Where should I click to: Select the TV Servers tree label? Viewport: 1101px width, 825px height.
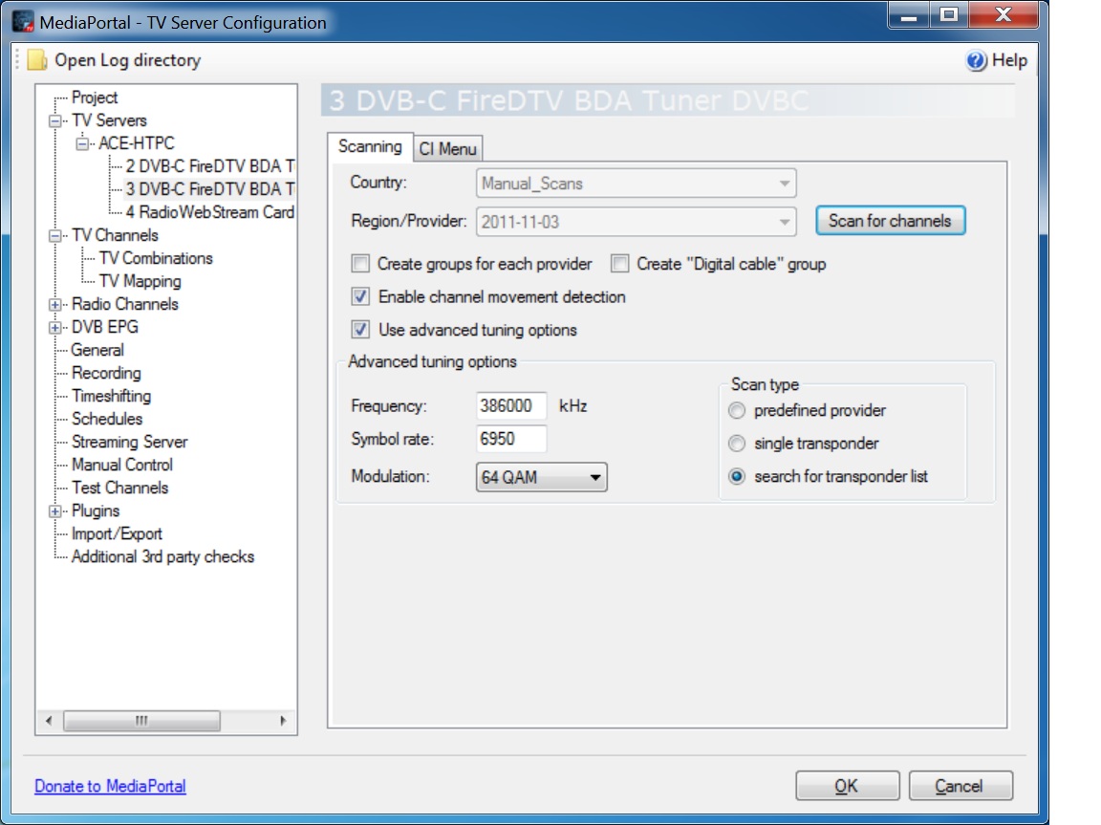coord(109,120)
